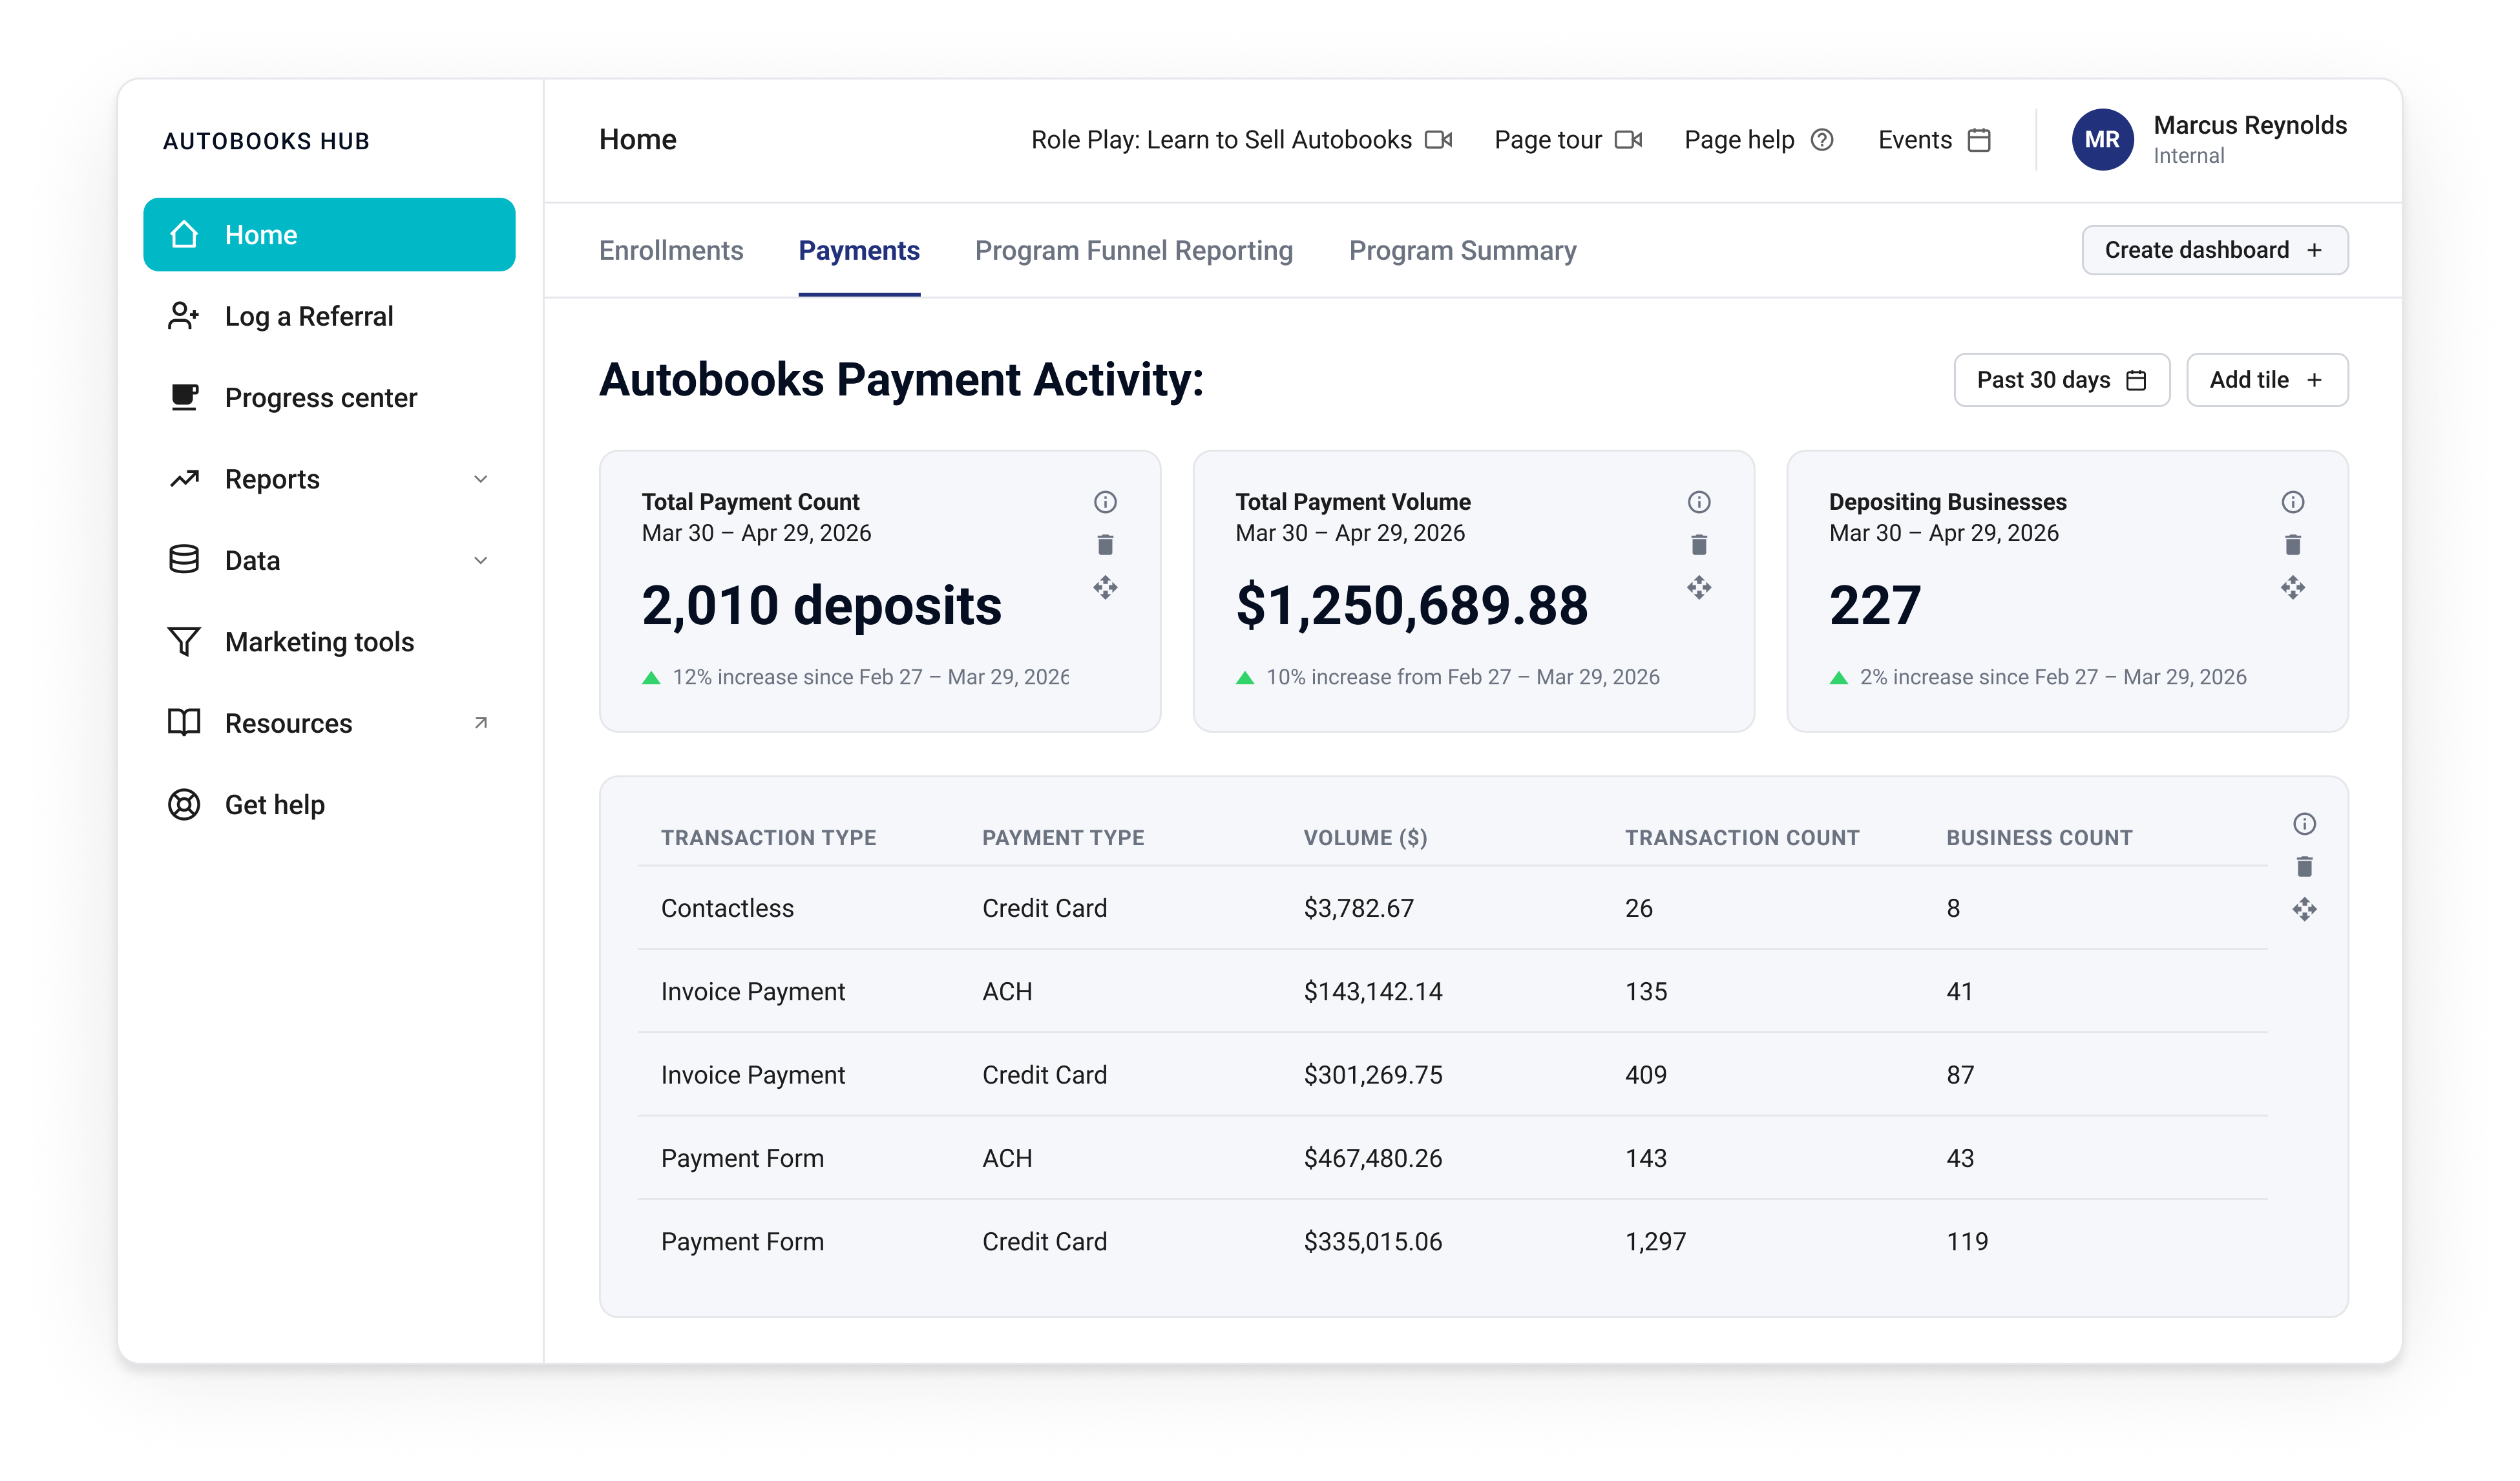Screen dimensions: 2520x1481
Task: Click the PAYMENT TYPE column header
Action: point(1063,838)
